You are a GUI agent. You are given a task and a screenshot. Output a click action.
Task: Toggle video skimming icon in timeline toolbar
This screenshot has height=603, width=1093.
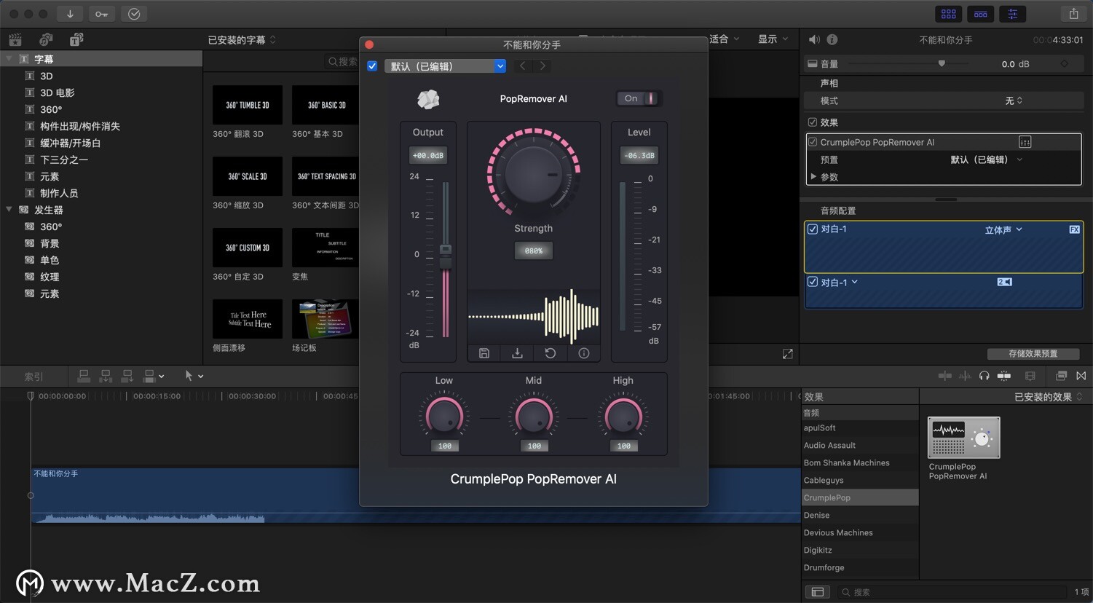(x=945, y=376)
